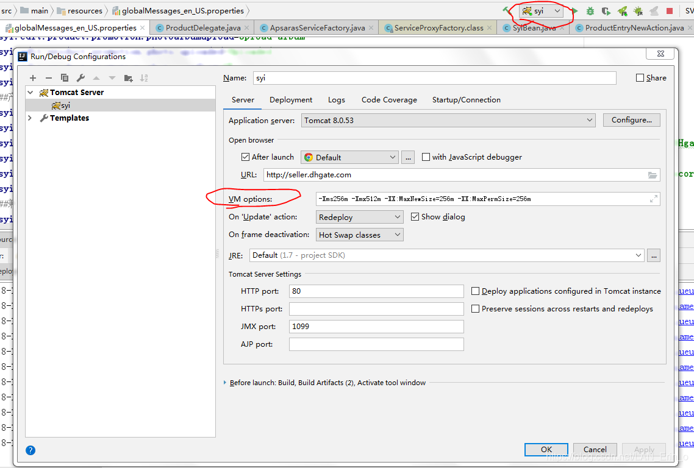This screenshot has width=694, height=468.
Task: Open edit defaults wrench icon in config toolbar
Action: (x=80, y=78)
